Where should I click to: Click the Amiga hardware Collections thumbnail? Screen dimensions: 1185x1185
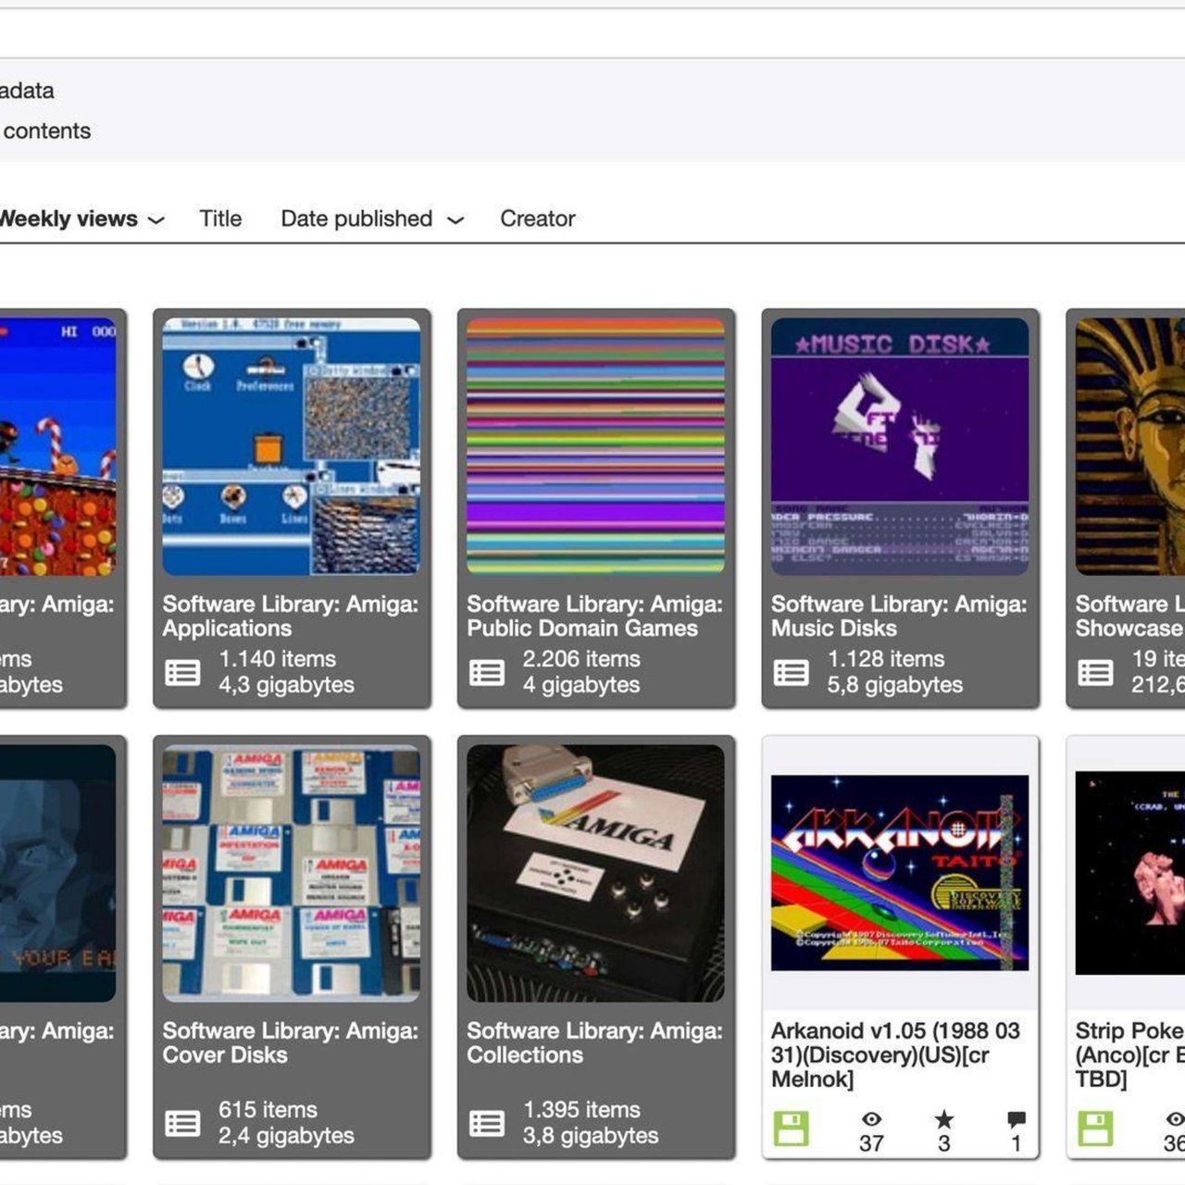pos(596,873)
